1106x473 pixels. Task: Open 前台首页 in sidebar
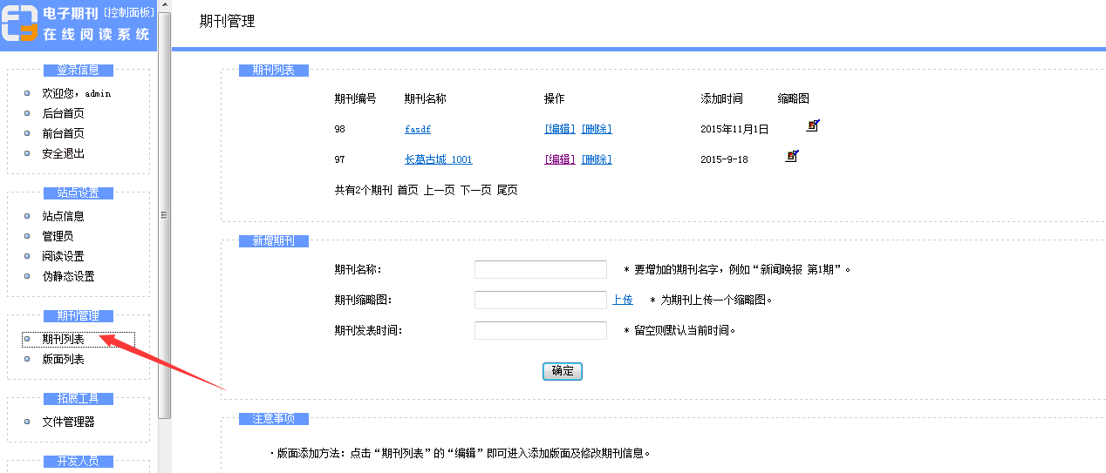(x=63, y=133)
